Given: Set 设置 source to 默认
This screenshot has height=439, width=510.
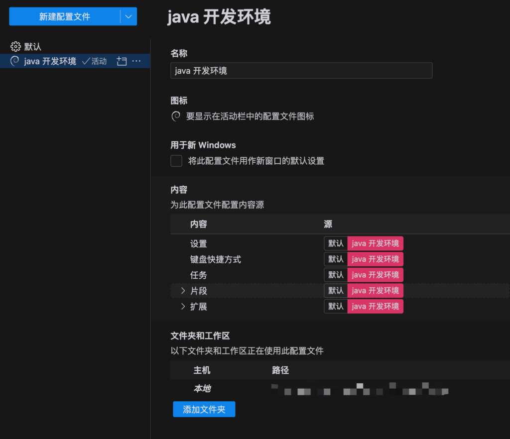Looking at the screenshot, I should click(336, 243).
